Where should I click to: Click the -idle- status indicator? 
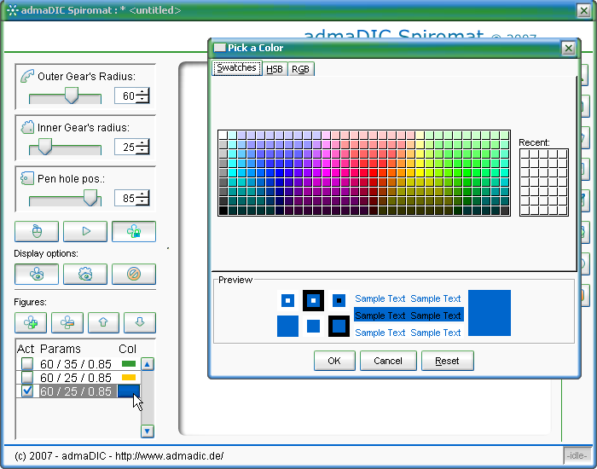coord(577,455)
